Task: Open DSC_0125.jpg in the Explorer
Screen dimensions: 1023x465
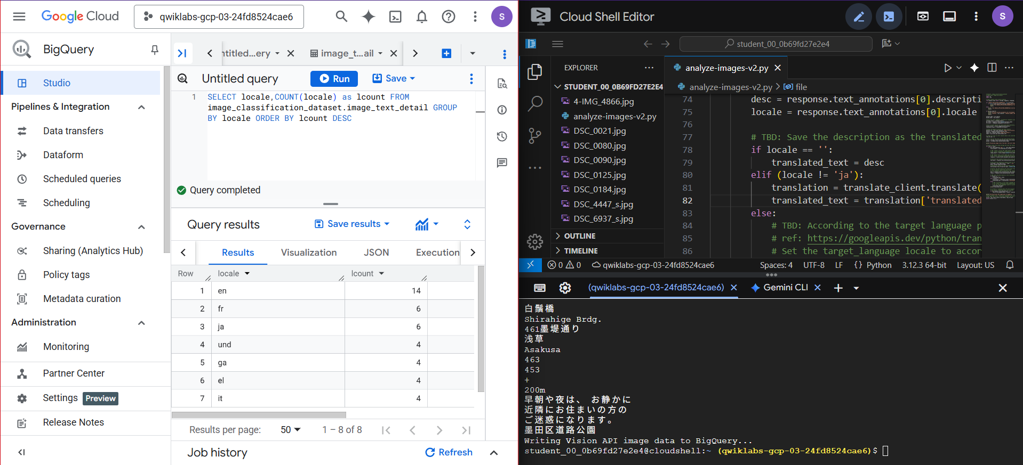Action: pos(600,175)
